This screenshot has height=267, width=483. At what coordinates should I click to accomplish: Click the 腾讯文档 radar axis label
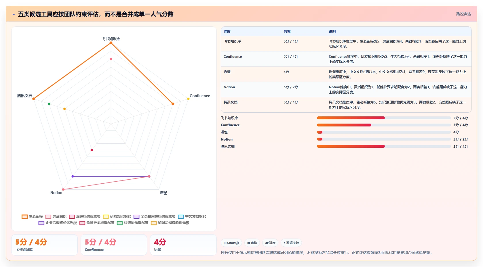(25, 96)
